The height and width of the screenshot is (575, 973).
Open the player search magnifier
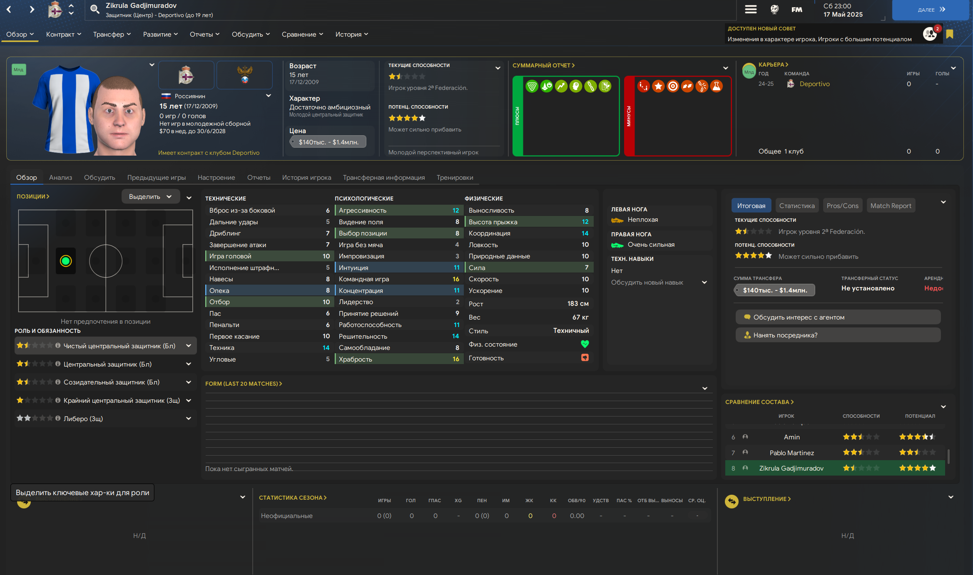[x=95, y=9]
